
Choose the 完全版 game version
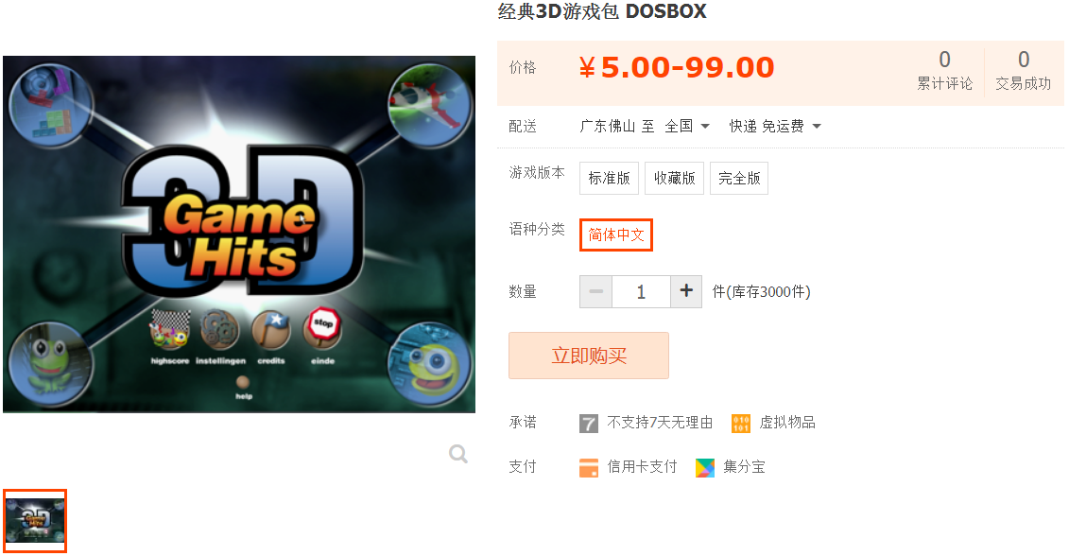[739, 178]
